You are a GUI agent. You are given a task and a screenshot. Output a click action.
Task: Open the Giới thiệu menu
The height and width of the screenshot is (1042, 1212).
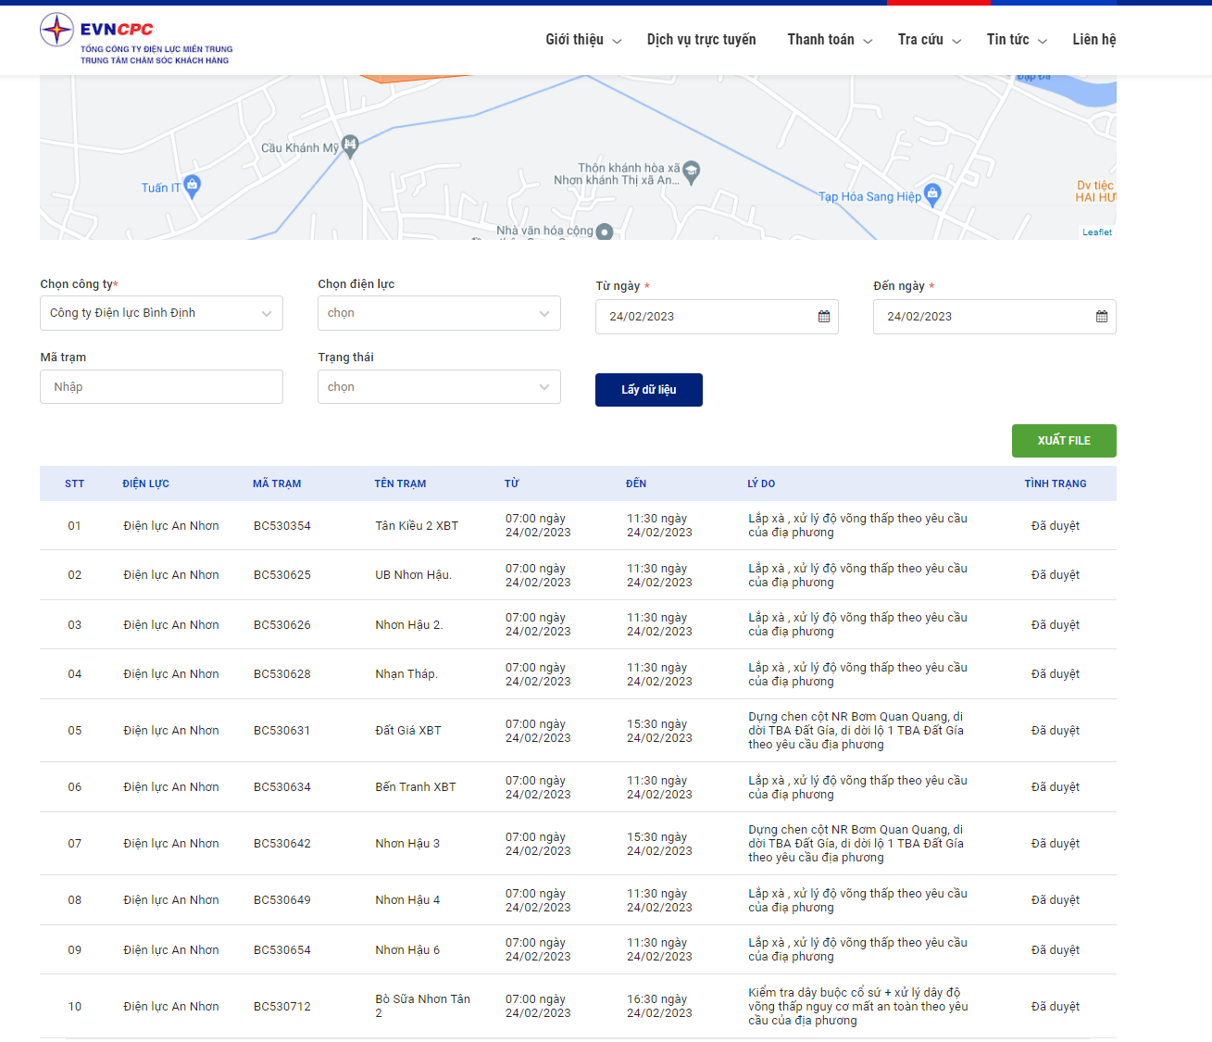(x=582, y=40)
